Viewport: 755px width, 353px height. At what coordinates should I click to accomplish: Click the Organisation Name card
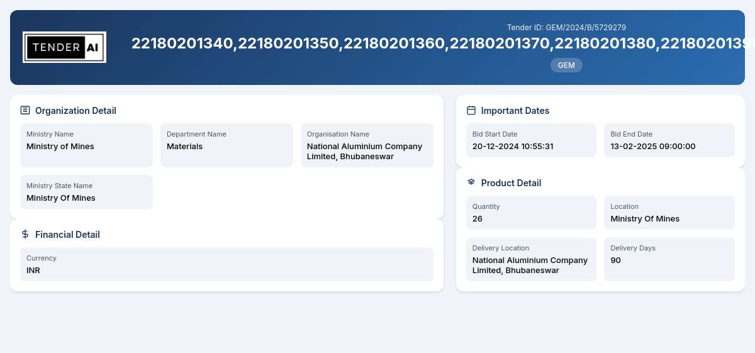[367, 145]
